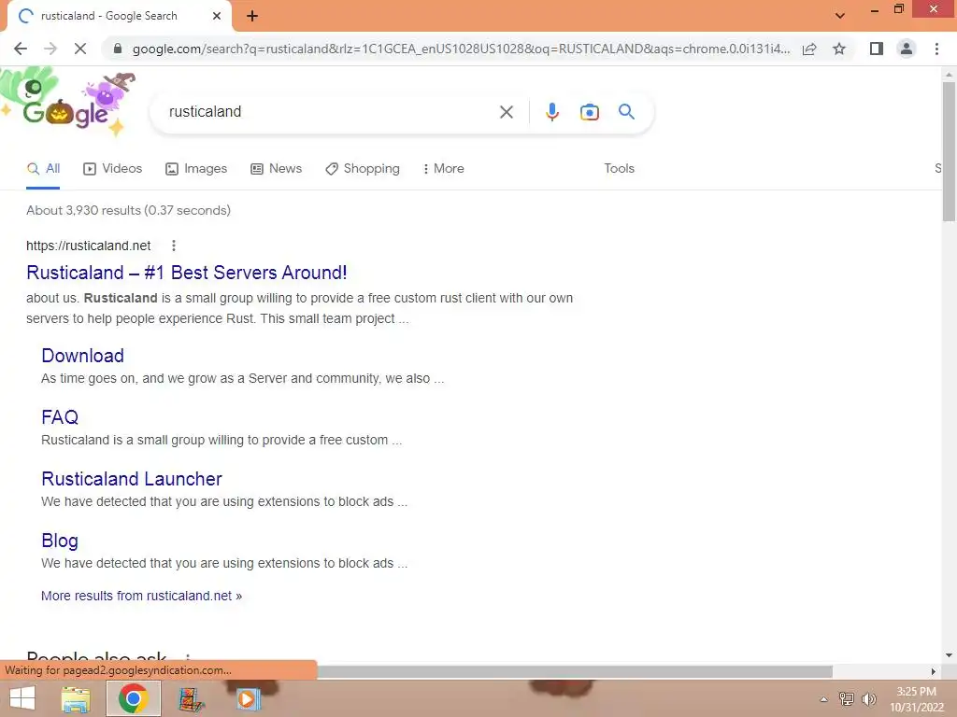Open the Chrome profile avatar
This screenshot has width=957, height=717.
tap(907, 49)
